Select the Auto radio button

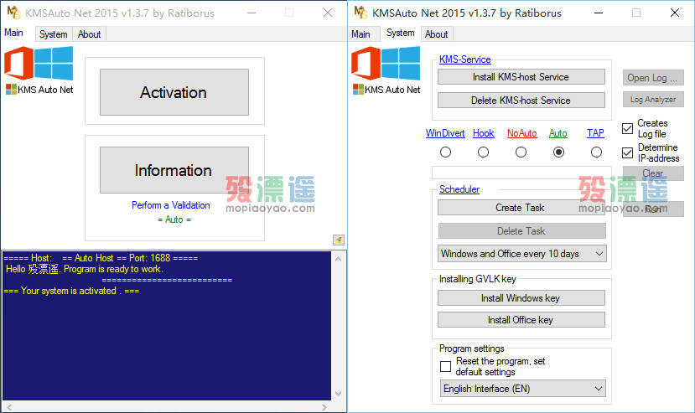pyautogui.click(x=558, y=152)
